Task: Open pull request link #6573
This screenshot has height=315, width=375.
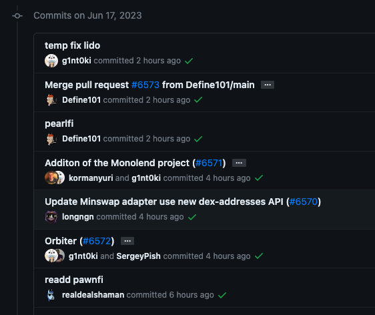Action: [x=145, y=85]
